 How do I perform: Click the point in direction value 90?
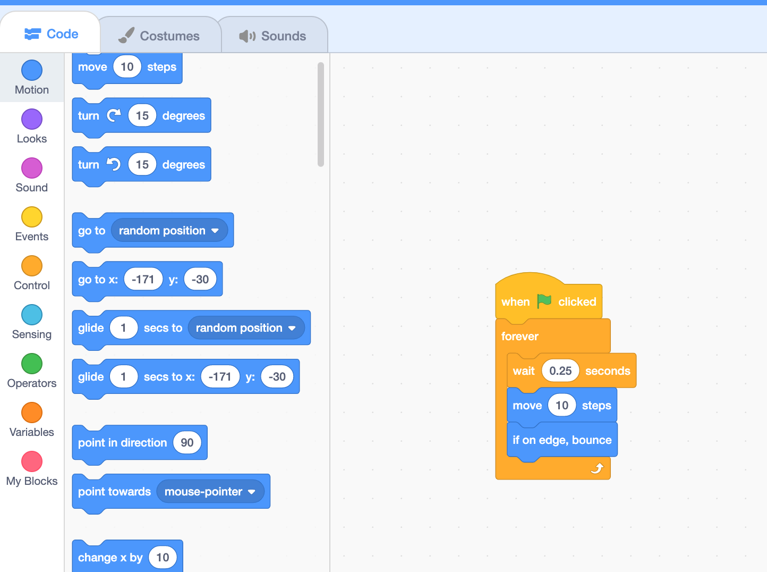[x=187, y=442]
